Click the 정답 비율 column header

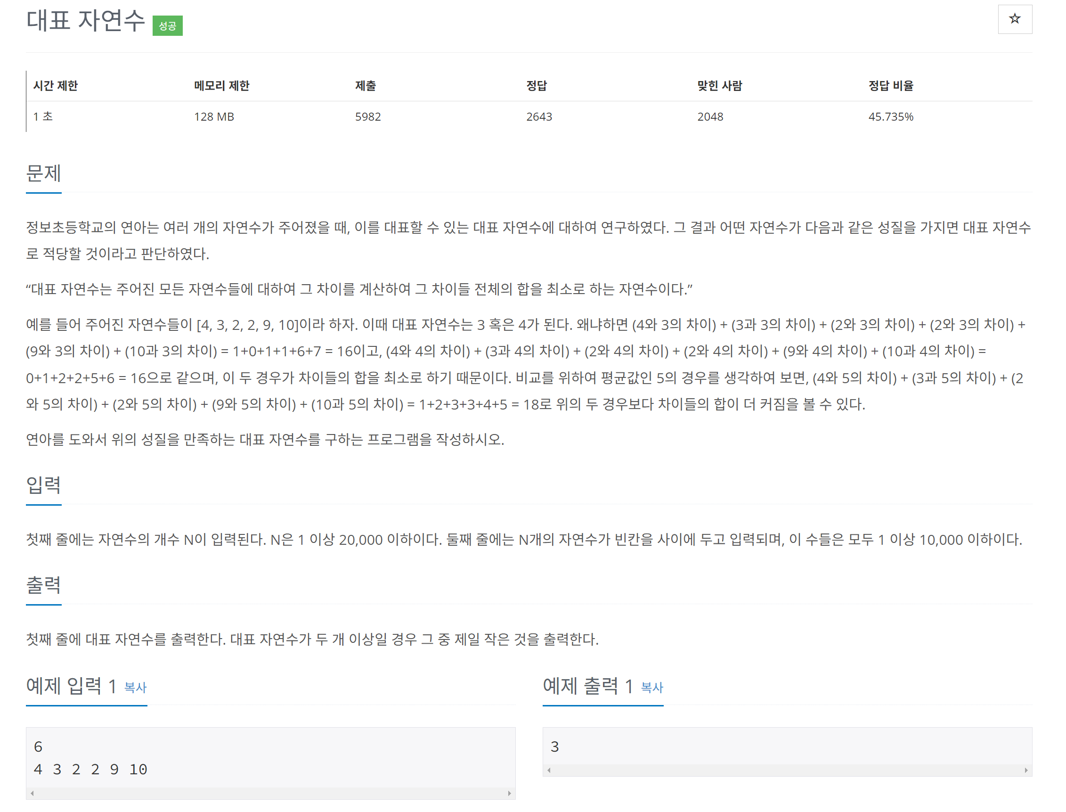[x=891, y=86]
